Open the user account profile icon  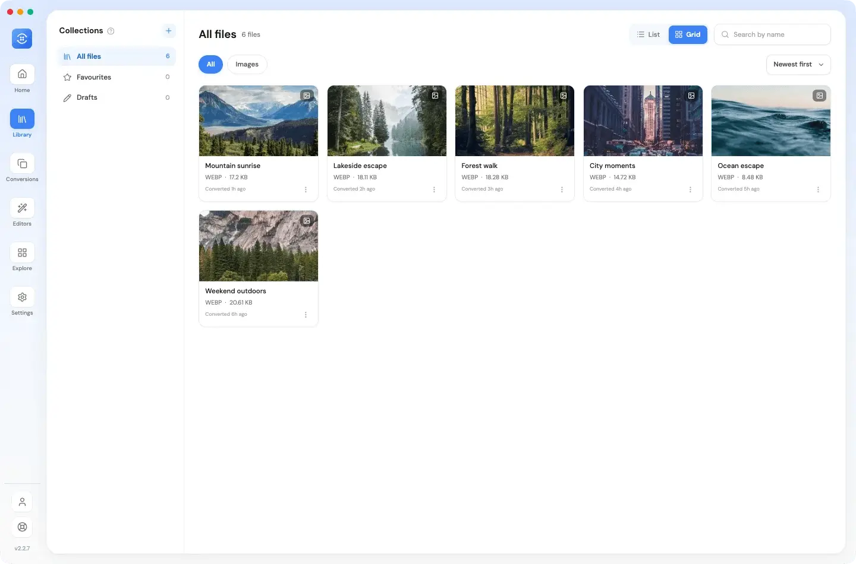pyautogui.click(x=22, y=502)
